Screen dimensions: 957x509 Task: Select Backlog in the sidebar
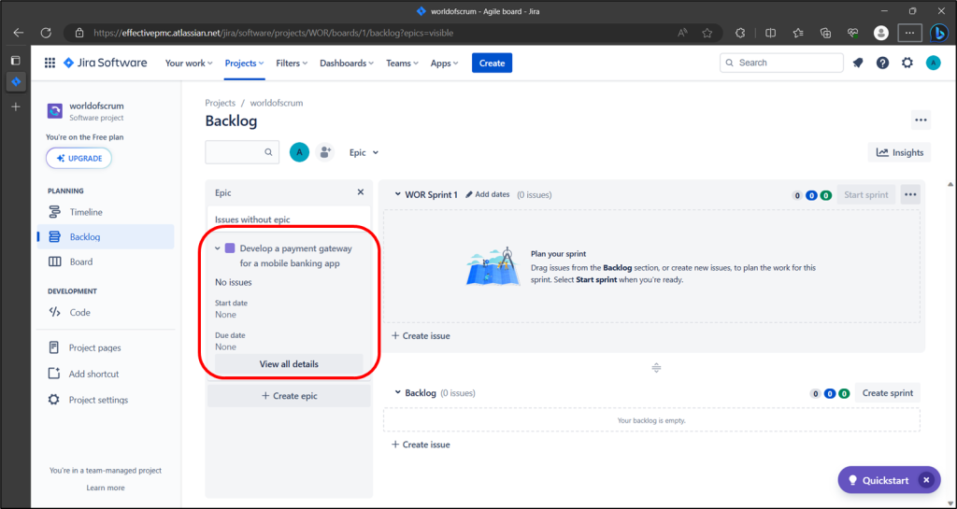coord(106,236)
